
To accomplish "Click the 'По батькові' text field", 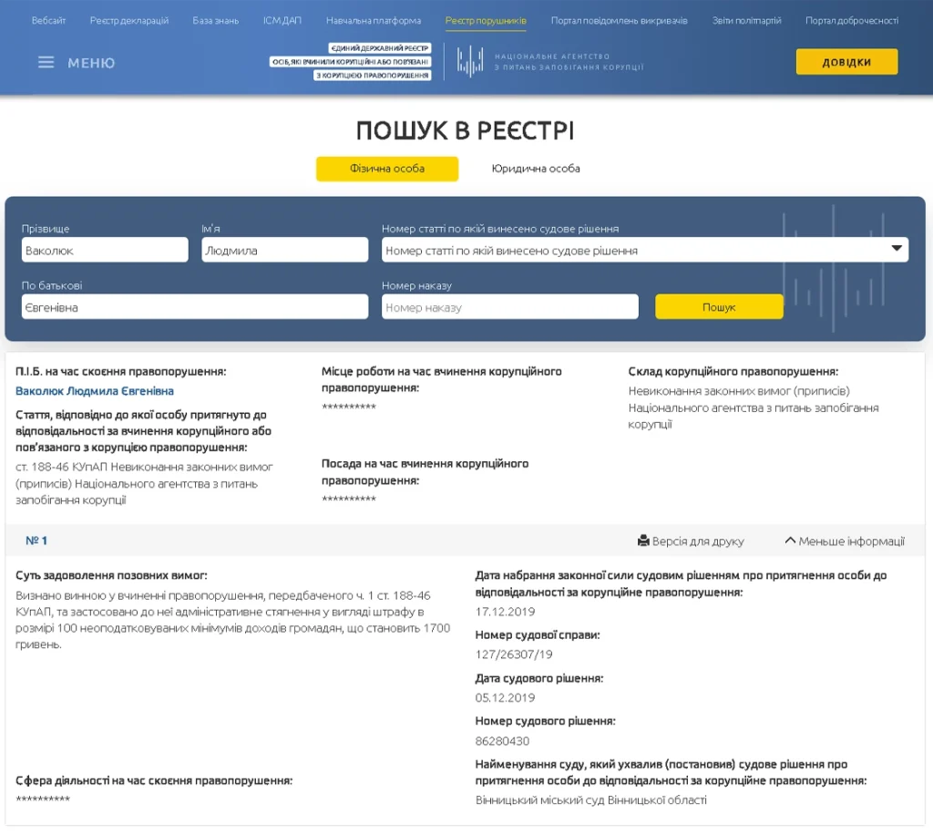I will point(195,307).
